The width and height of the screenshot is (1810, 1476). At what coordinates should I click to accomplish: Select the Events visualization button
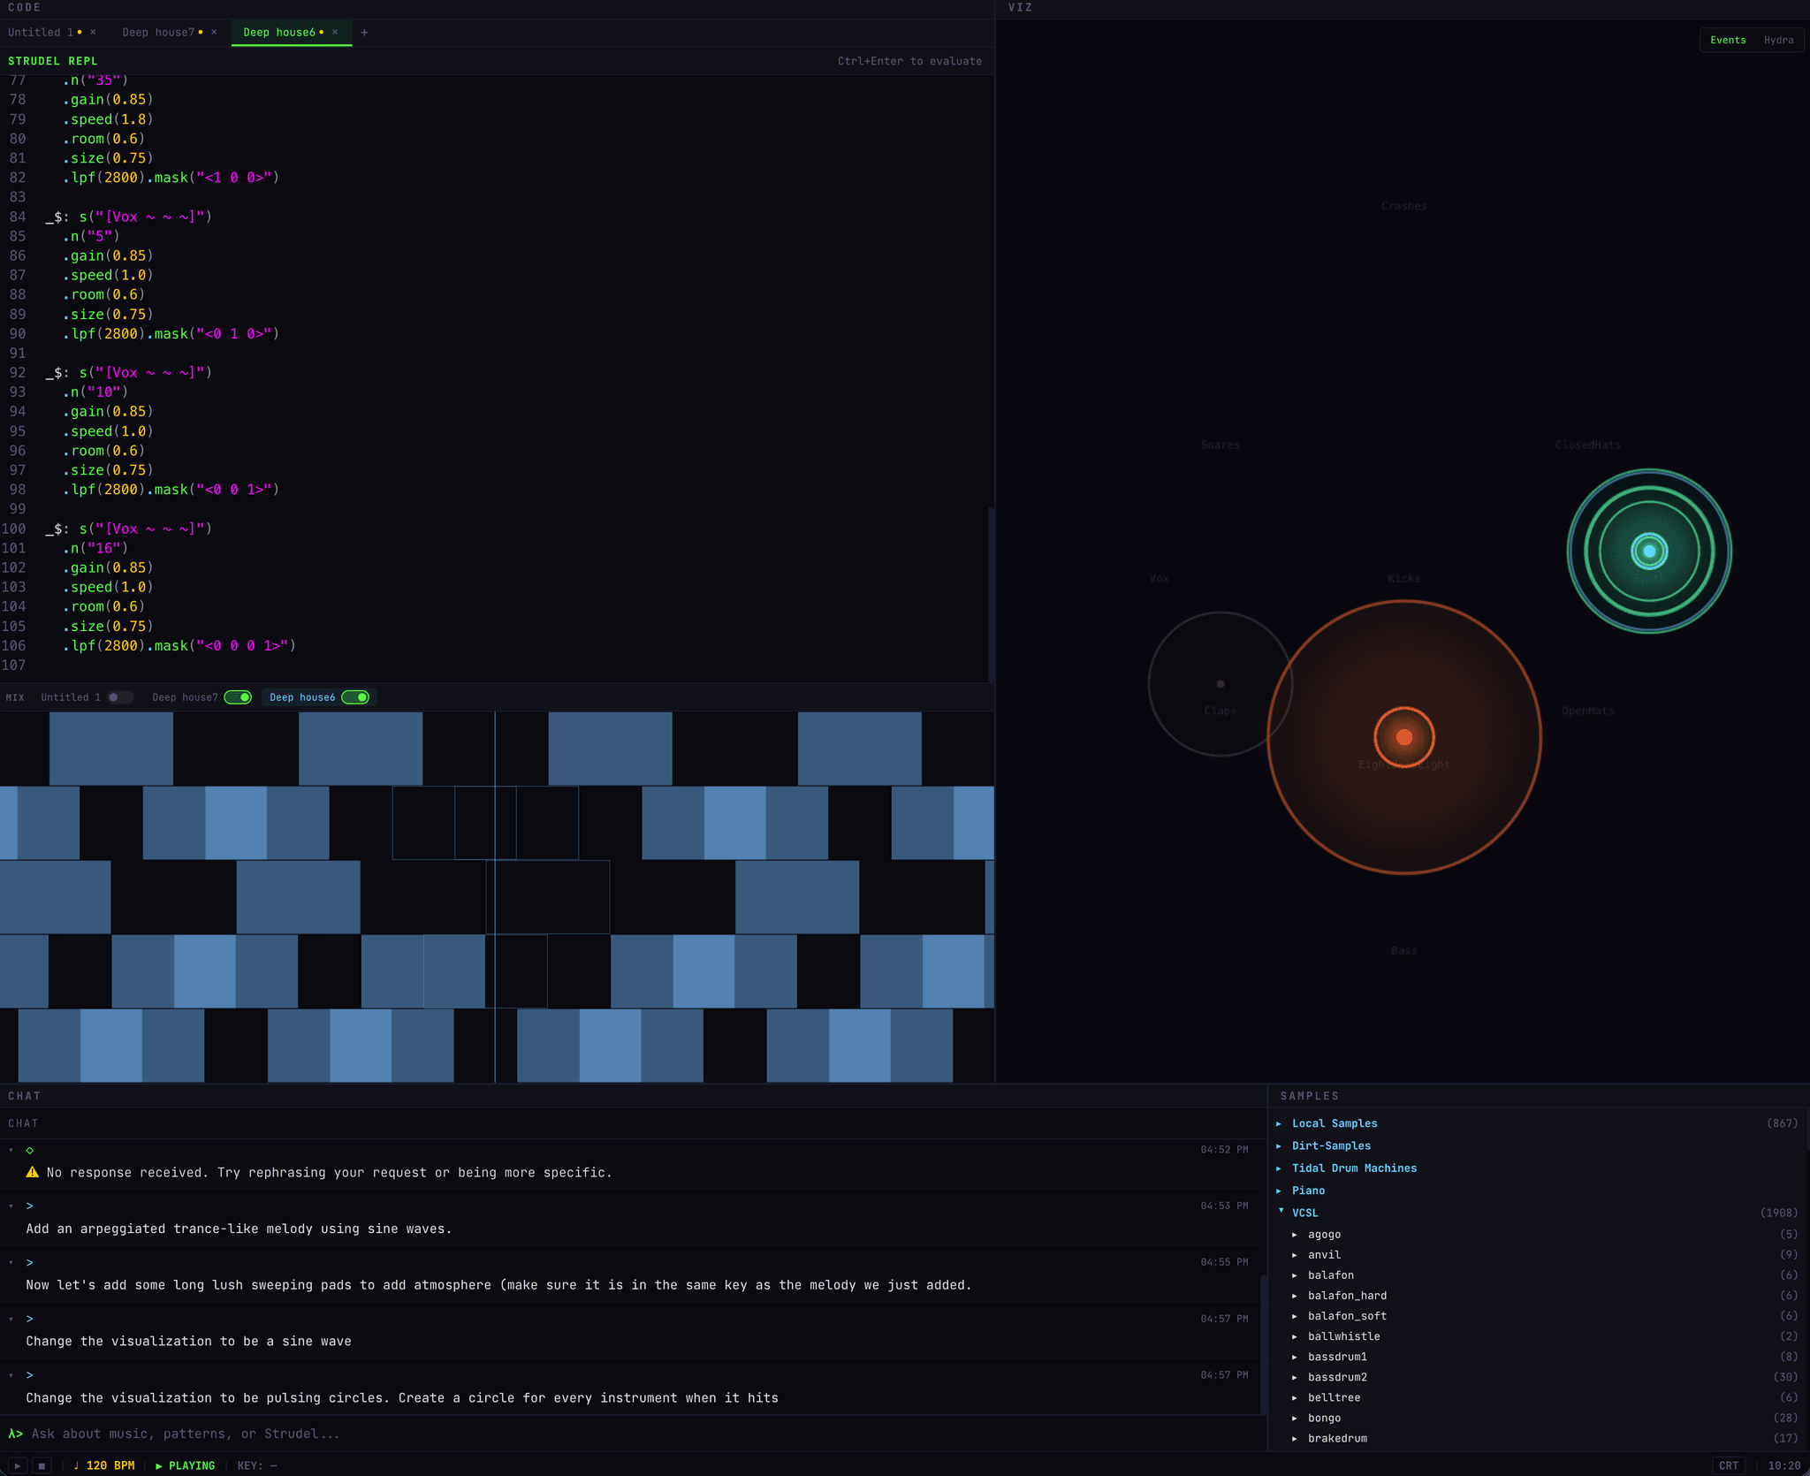click(x=1727, y=40)
